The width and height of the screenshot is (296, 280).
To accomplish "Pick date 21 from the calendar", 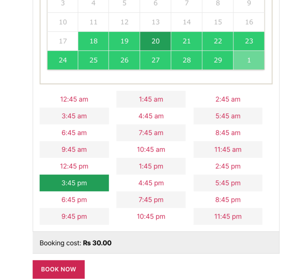I will [186, 41].
